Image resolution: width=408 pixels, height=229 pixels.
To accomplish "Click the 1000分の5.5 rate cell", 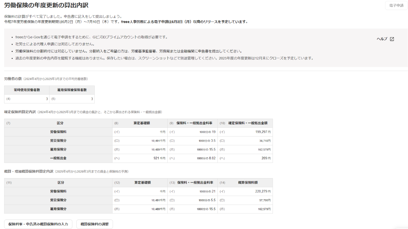I will point(193,200).
